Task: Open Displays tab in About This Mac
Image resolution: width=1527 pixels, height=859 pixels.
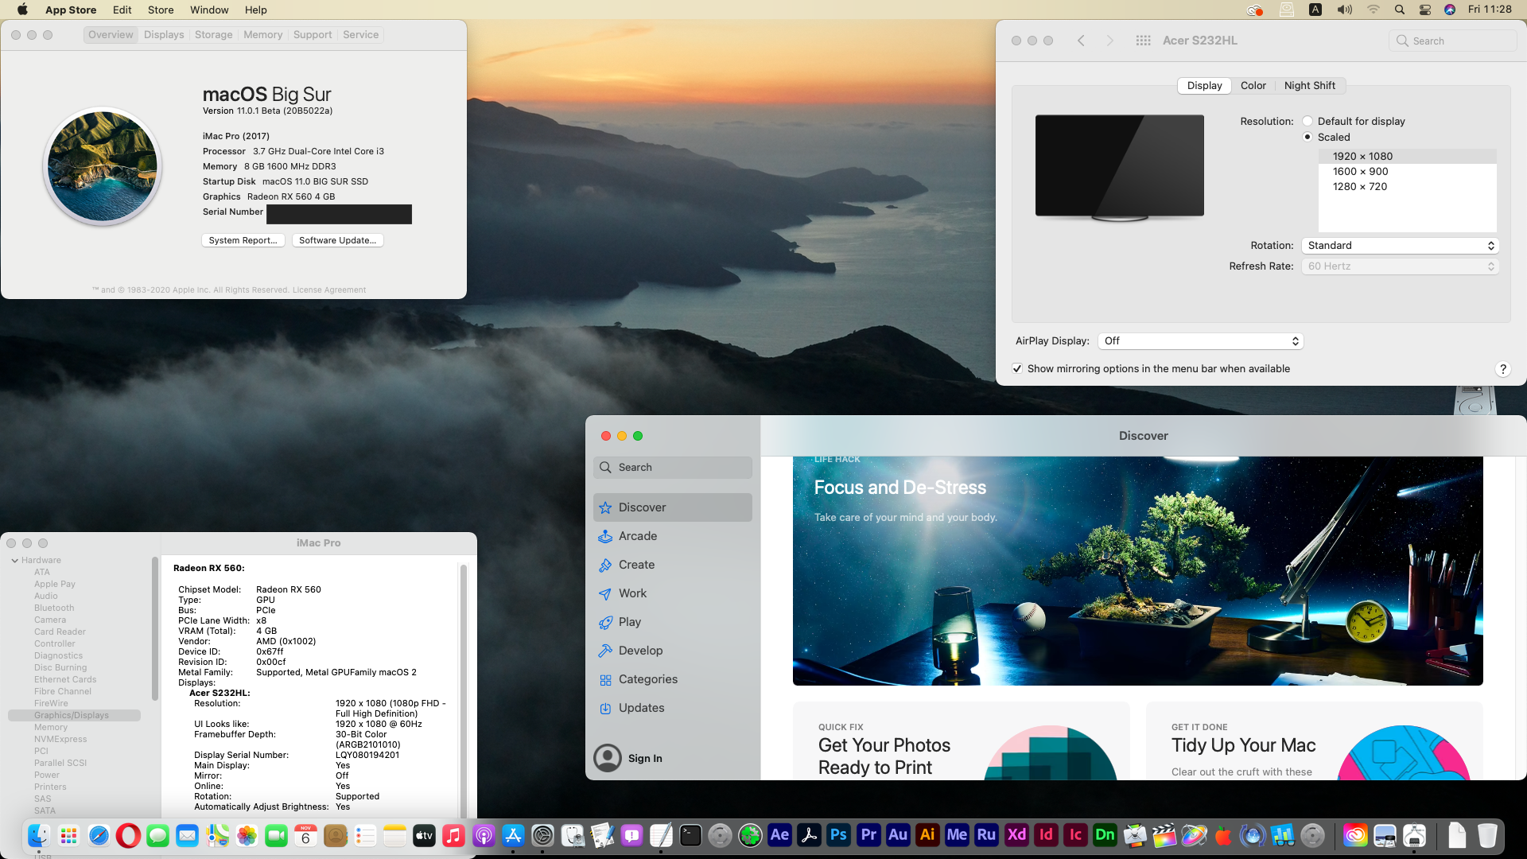Action: point(164,35)
